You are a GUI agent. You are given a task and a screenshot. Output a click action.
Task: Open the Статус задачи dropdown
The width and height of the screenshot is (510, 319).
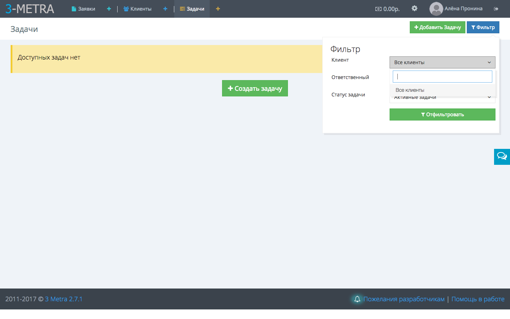pos(442,99)
